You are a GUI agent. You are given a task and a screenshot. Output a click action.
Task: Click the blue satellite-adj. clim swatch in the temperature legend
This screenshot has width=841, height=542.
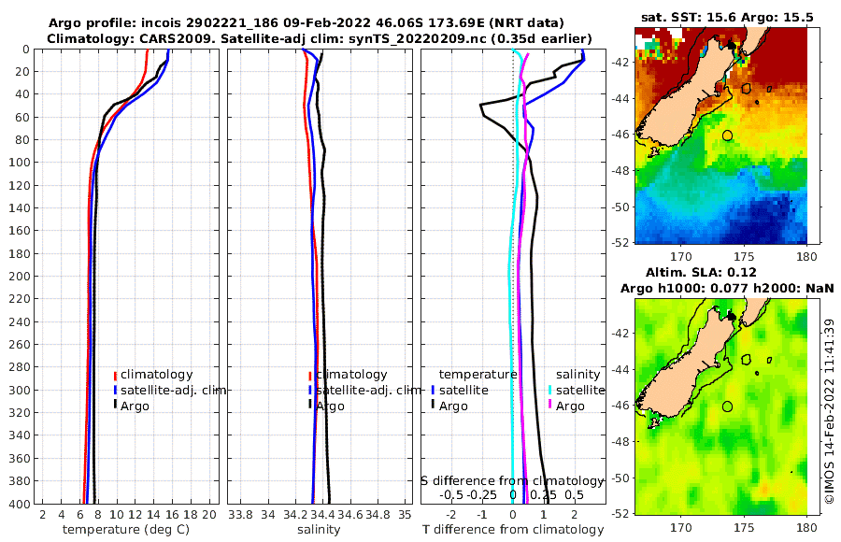(115, 390)
